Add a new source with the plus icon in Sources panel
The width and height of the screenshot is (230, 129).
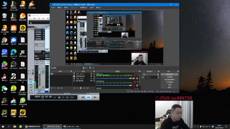tap(74, 88)
